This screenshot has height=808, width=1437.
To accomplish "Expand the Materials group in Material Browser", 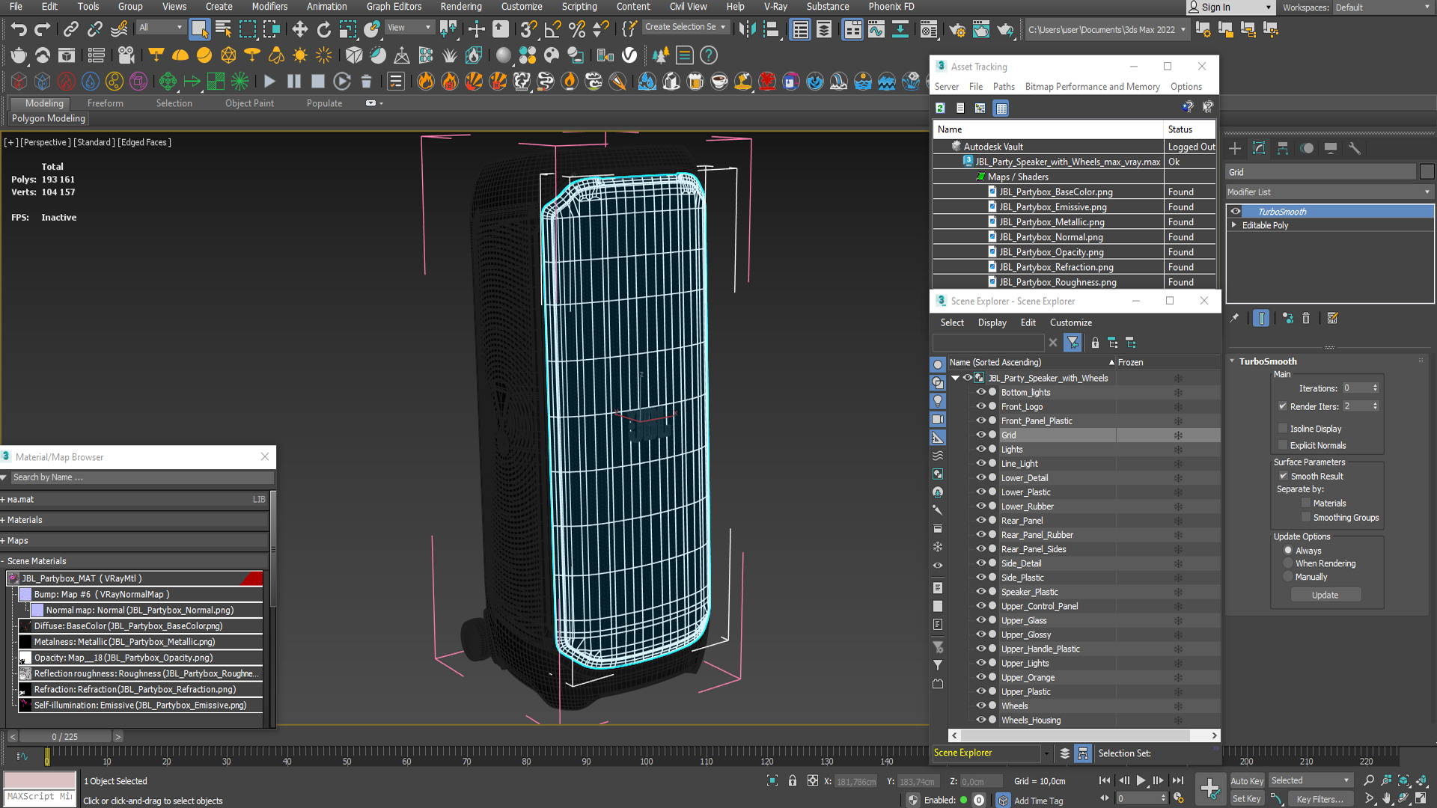I will coord(3,520).
